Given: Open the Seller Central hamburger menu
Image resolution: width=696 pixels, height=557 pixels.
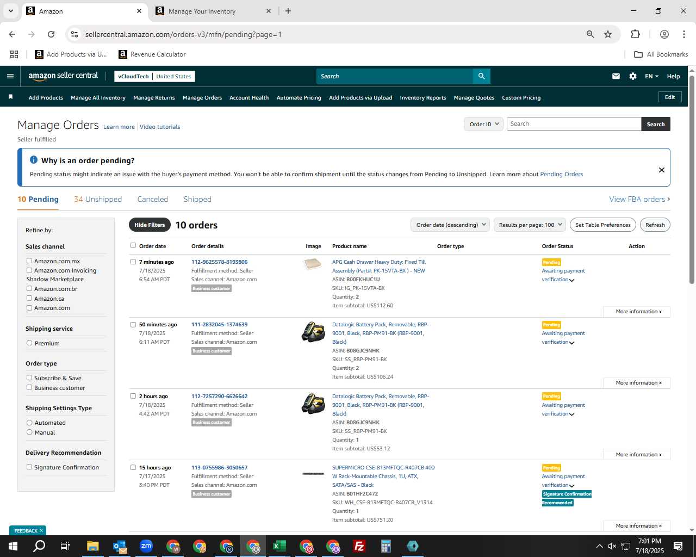Looking at the screenshot, I should tap(10, 76).
